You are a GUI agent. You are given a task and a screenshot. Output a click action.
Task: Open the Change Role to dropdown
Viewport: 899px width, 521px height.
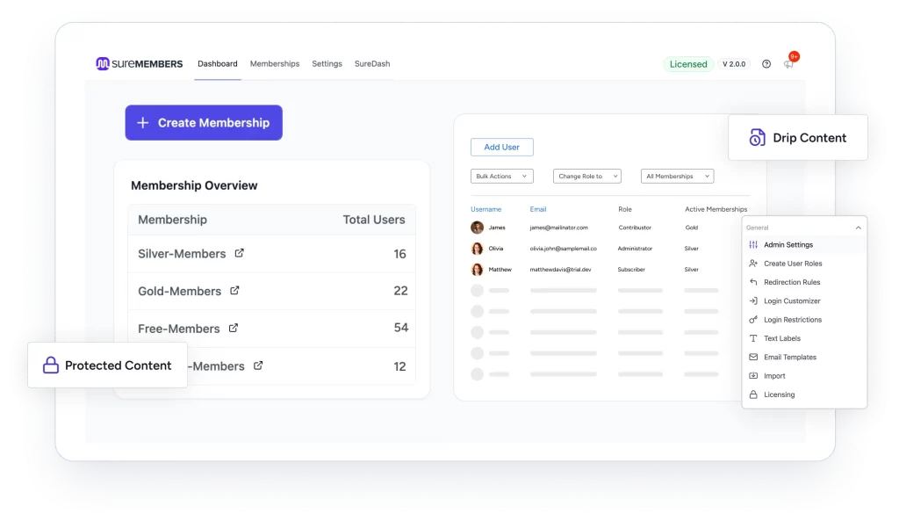(586, 176)
